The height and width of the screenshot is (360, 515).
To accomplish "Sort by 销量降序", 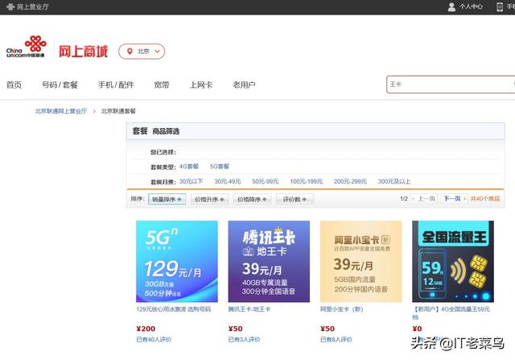I will pos(167,199).
